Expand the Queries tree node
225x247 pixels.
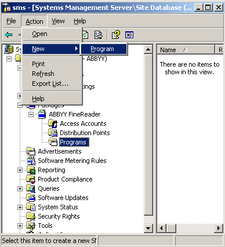[x=20, y=188]
